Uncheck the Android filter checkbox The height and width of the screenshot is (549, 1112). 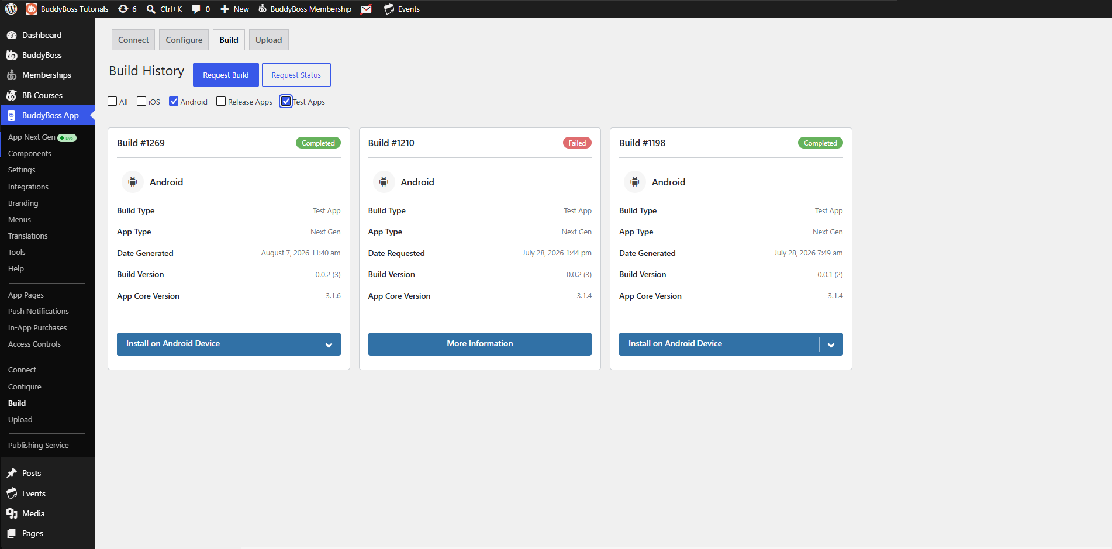click(174, 101)
